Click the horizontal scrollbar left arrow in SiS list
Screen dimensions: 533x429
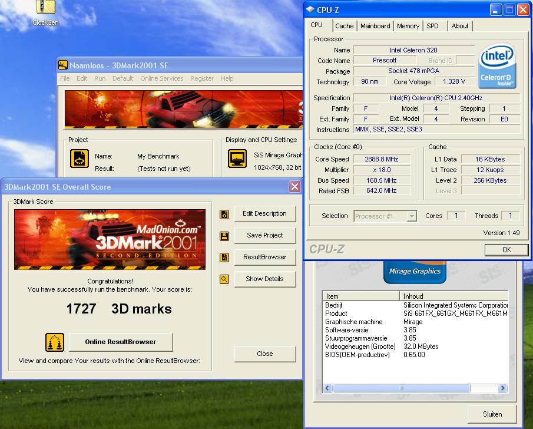coord(327,388)
